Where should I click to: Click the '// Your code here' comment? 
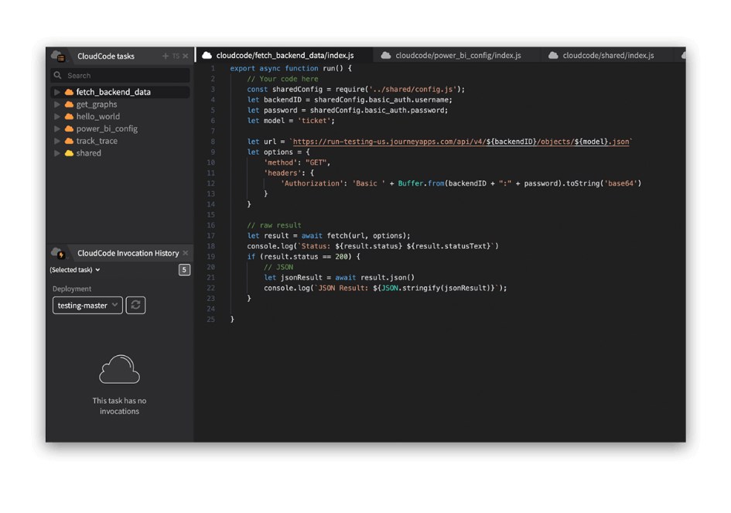282,79
